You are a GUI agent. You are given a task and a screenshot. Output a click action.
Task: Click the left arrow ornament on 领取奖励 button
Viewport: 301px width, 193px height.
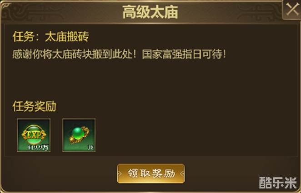(x=120, y=173)
